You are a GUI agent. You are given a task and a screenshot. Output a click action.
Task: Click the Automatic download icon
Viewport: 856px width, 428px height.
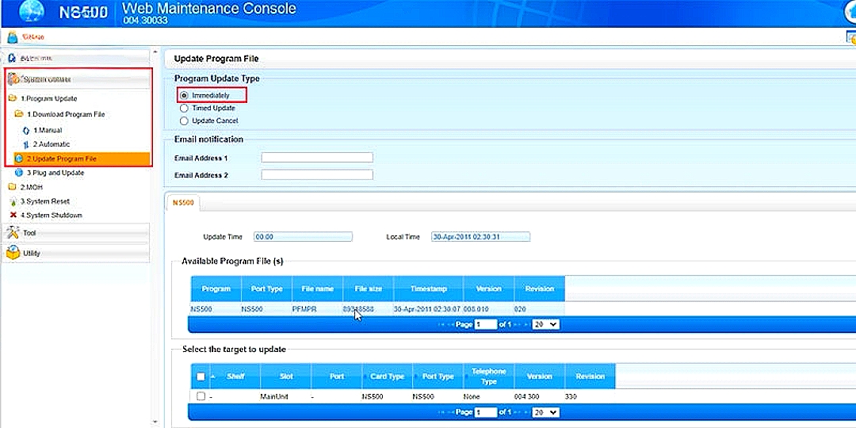[25, 144]
